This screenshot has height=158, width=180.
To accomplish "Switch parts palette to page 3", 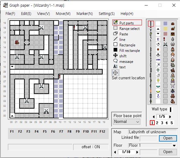I will tap(162, 123).
